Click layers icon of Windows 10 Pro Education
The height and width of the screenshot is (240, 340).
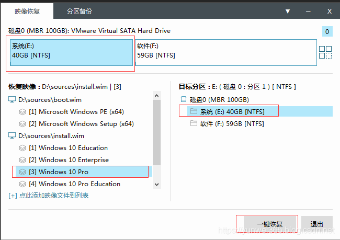22,184
